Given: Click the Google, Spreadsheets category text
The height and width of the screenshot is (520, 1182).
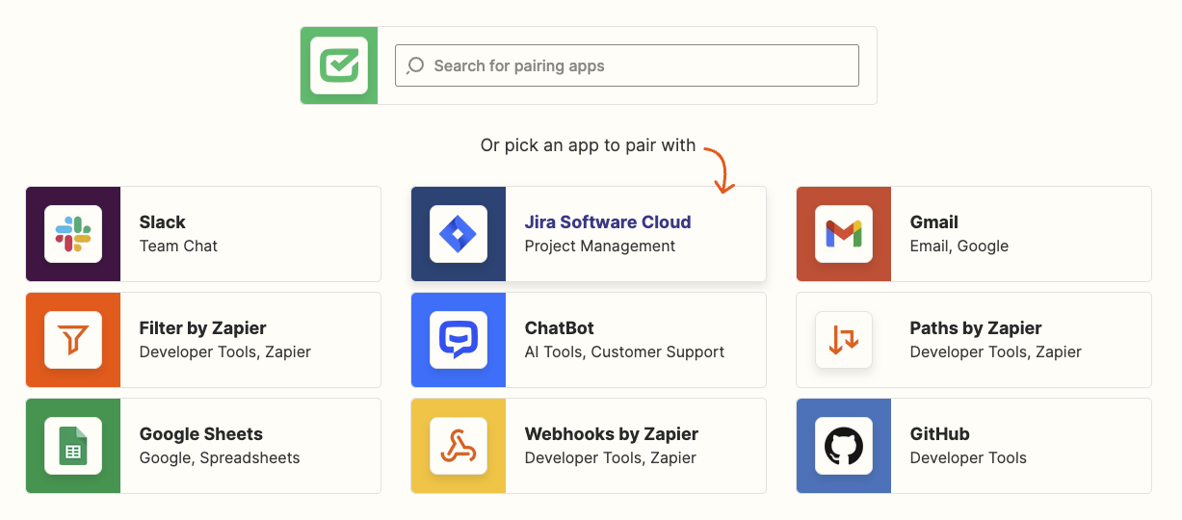Looking at the screenshot, I should click(x=220, y=458).
